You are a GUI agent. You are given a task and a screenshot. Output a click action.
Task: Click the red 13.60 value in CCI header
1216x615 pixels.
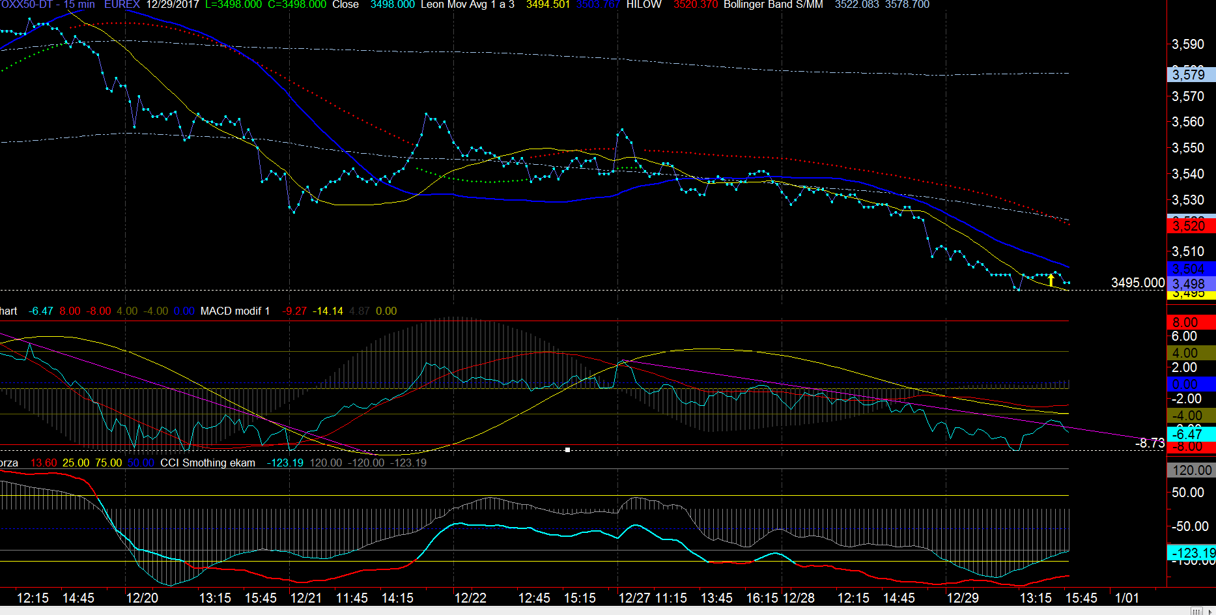[x=44, y=463]
